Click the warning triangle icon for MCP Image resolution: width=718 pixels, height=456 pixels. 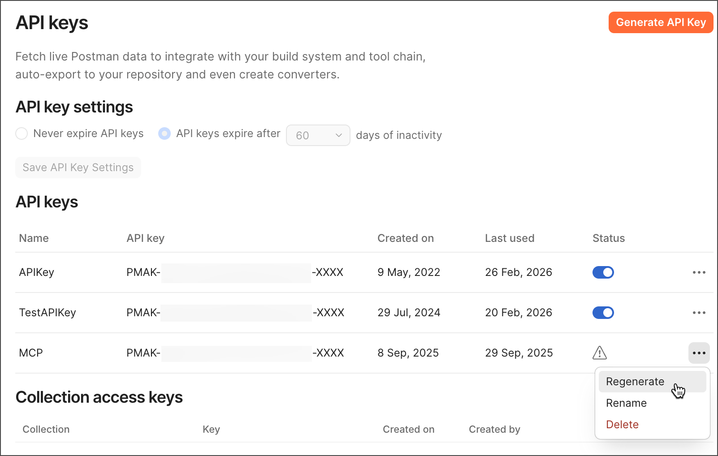pyautogui.click(x=599, y=353)
